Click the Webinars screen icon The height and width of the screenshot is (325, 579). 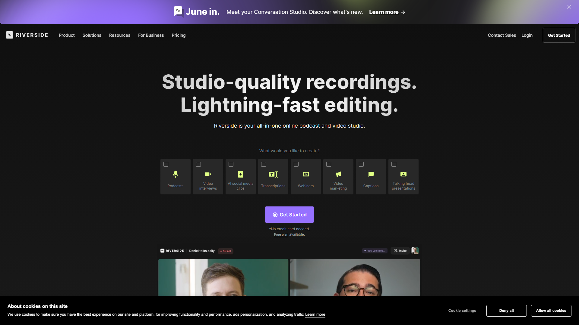(x=306, y=174)
